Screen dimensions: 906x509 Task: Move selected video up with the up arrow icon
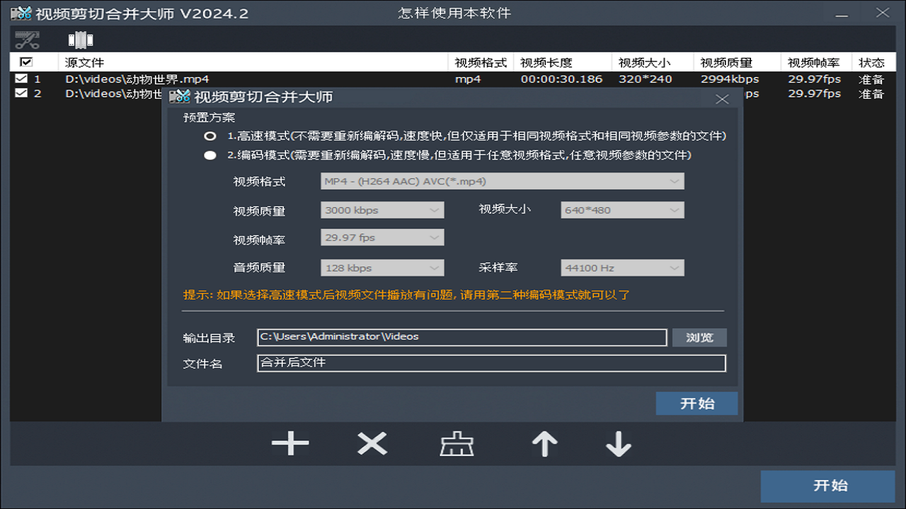[x=544, y=444]
